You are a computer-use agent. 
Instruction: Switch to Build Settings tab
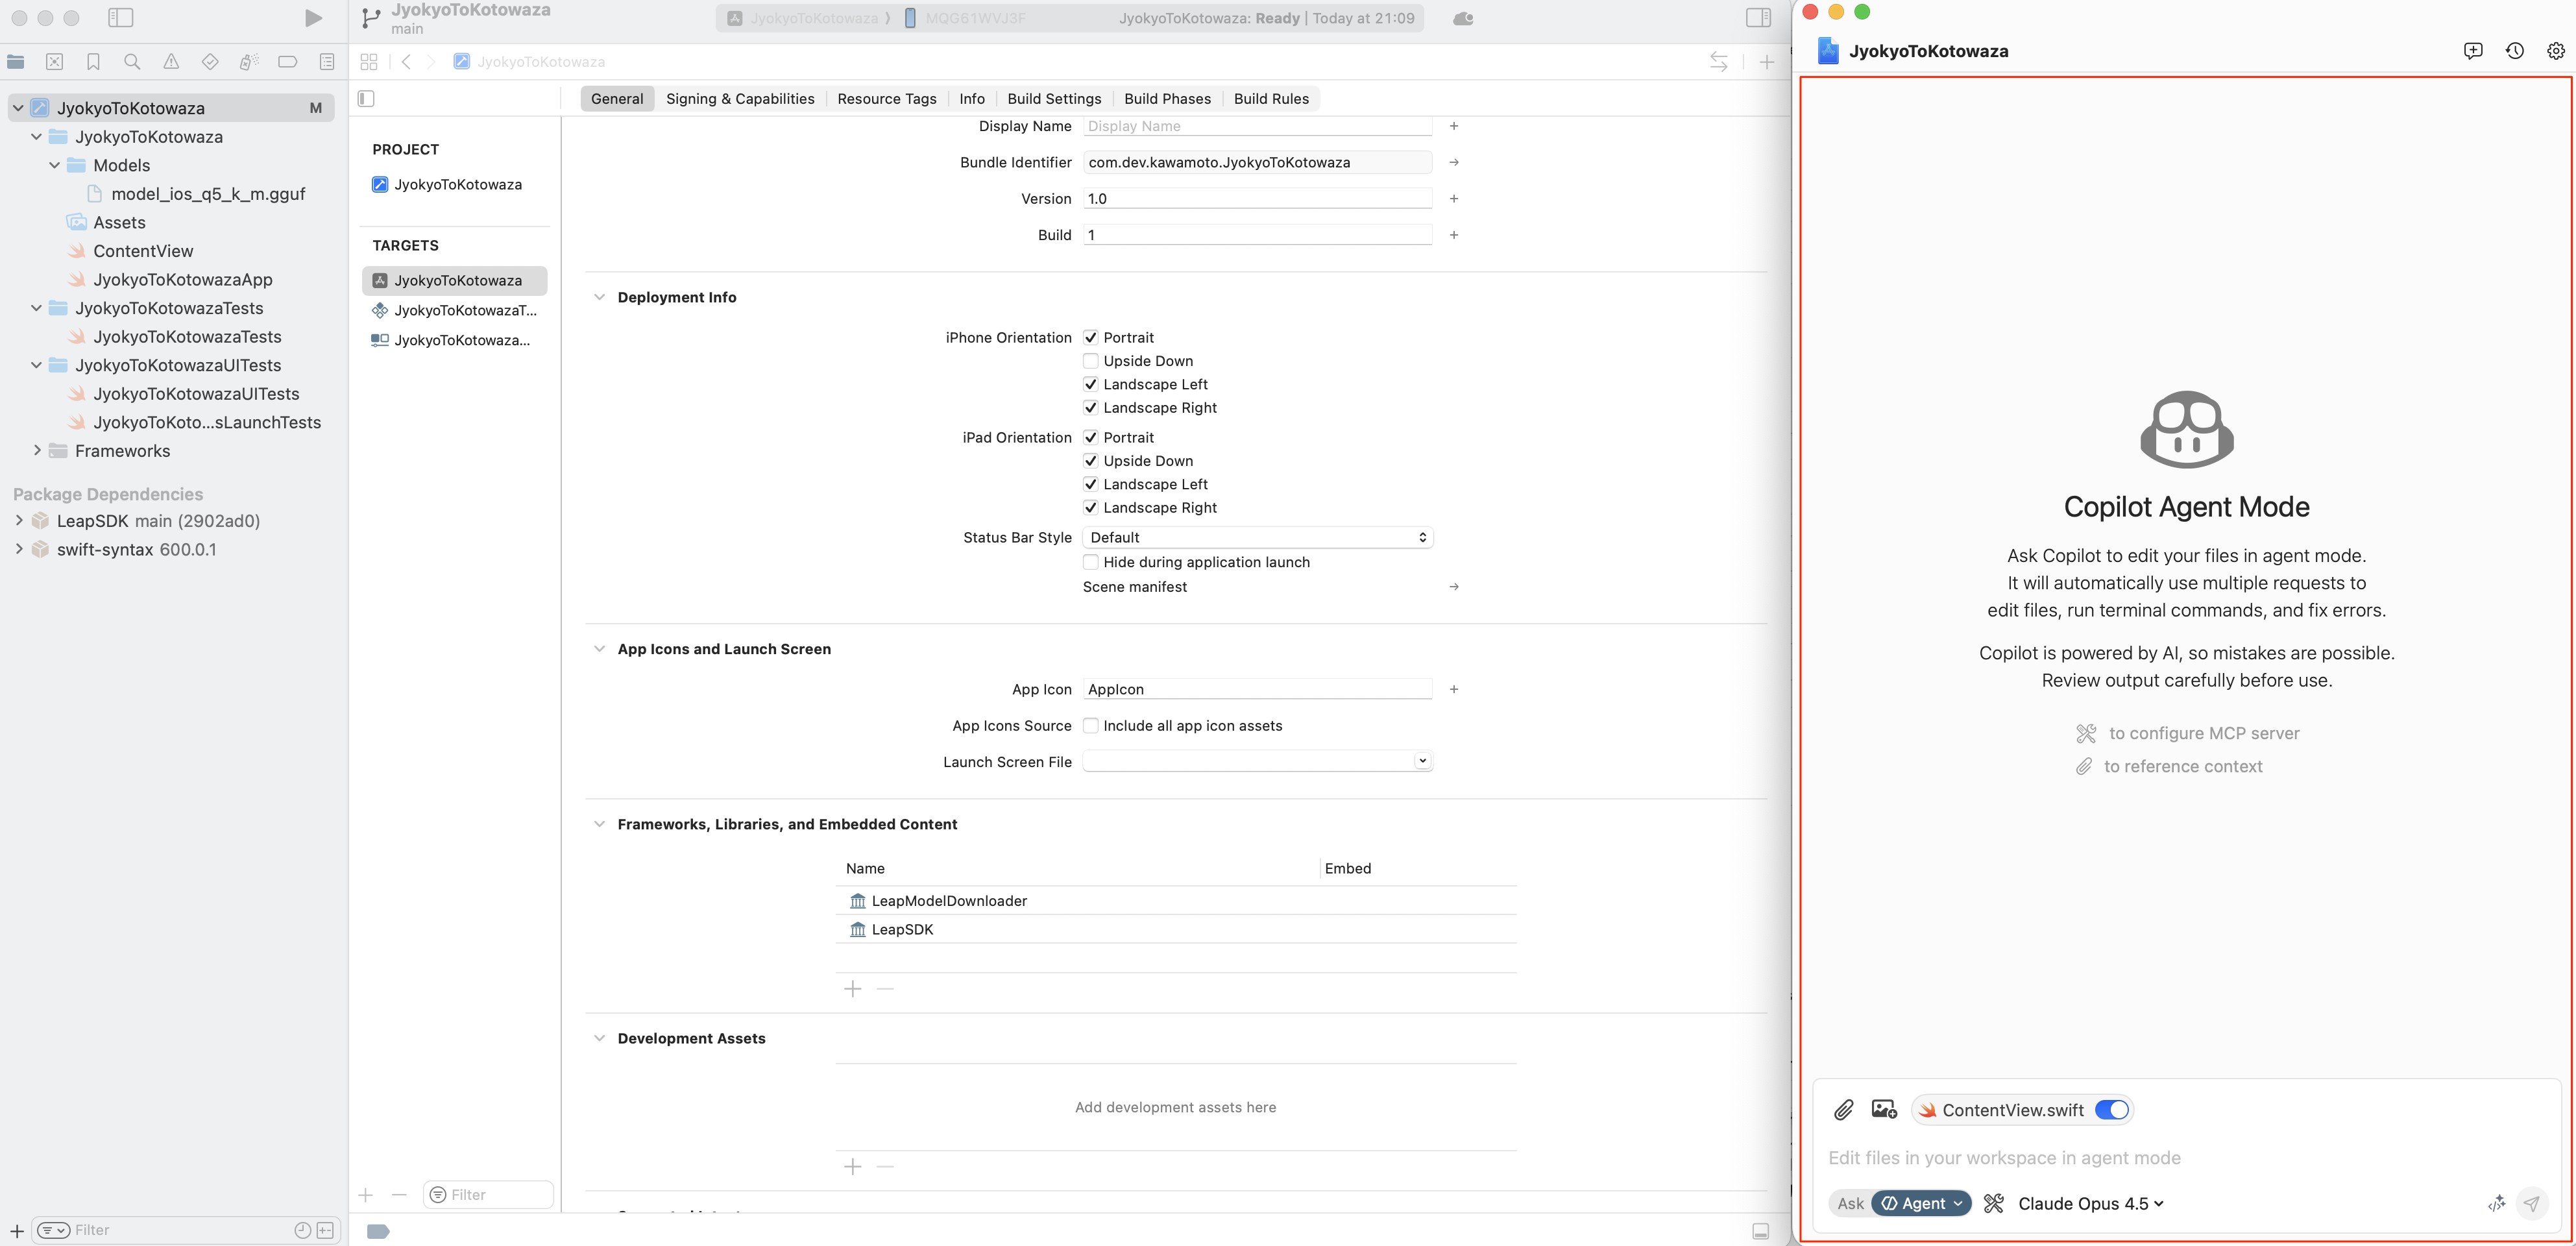[1054, 98]
